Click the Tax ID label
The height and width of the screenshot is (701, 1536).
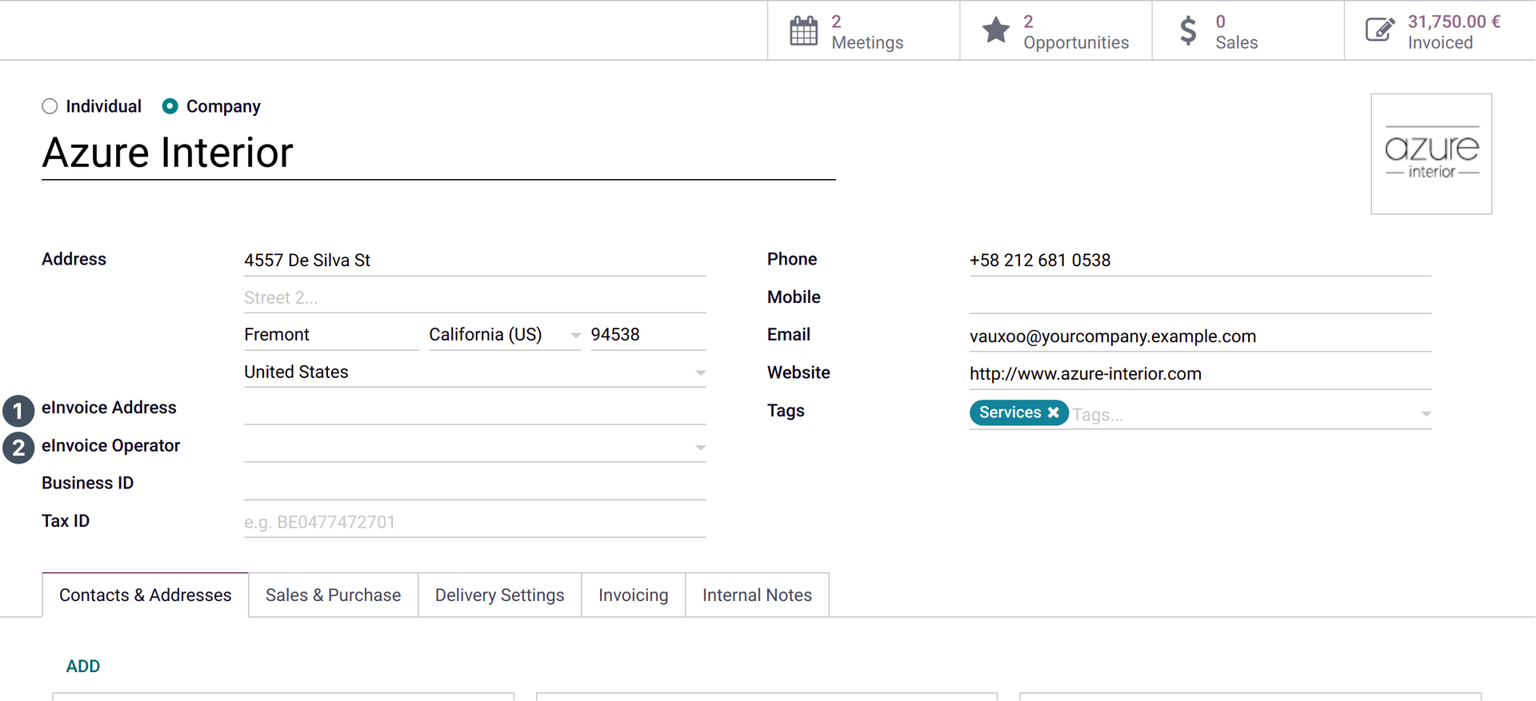click(x=66, y=521)
